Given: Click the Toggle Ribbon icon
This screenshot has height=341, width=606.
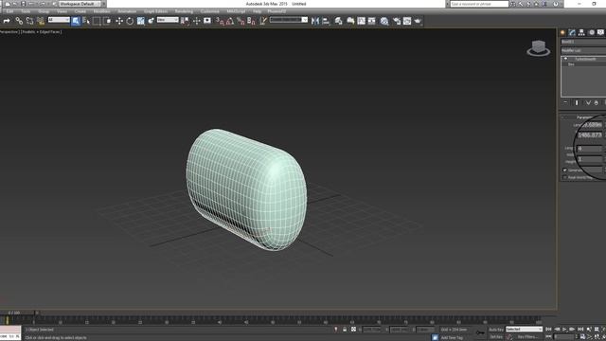Looking at the screenshot, I should tap(350, 21).
